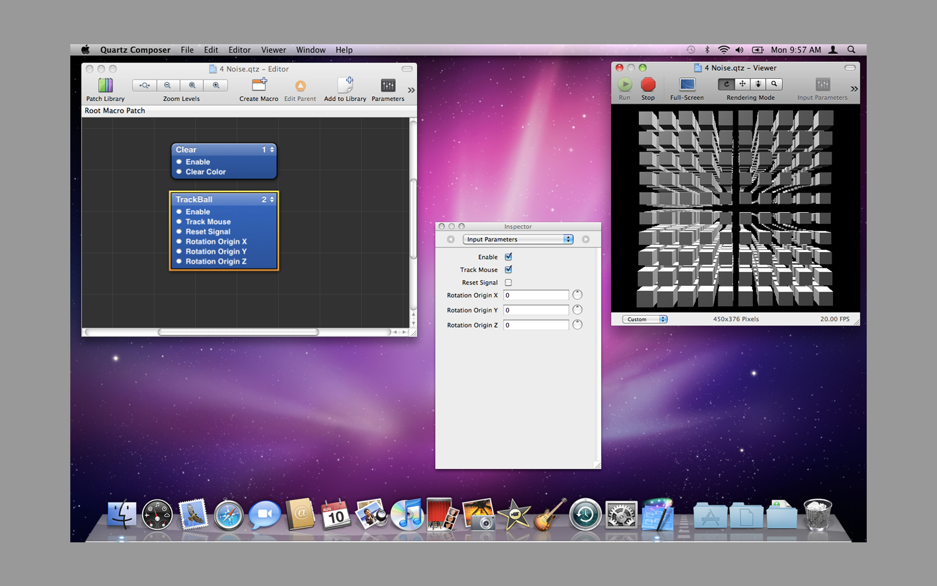Select the debug bug rendering mode button
The image size is (937, 586).
758,84
